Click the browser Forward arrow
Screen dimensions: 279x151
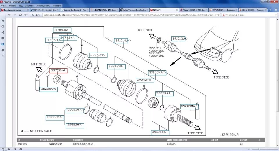[x=15, y=15]
